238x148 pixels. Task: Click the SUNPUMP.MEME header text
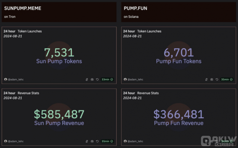tap(22, 8)
